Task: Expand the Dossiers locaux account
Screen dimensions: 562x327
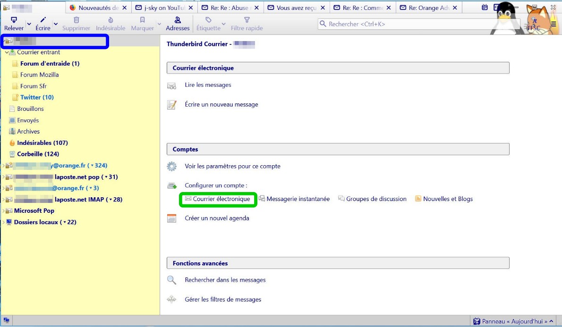Action: [x=3, y=222]
